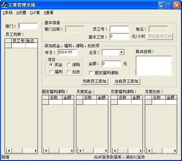Click the 就绪 status bar text
The height and width of the screenshot is (161, 182).
(x=5, y=157)
